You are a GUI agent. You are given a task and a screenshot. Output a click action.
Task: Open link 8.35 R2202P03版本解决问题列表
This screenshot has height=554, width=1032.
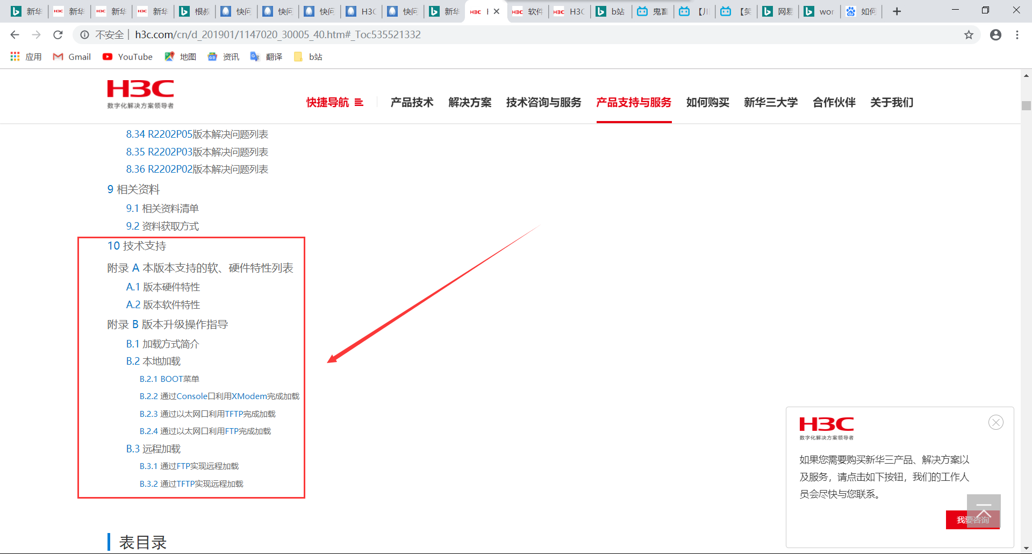[x=197, y=152]
